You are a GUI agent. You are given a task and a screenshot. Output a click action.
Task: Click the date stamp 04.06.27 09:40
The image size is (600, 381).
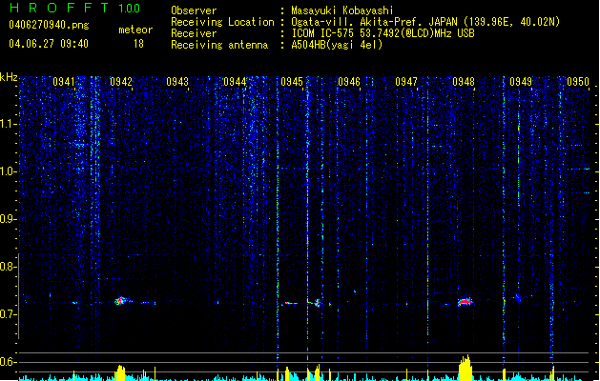(x=49, y=44)
